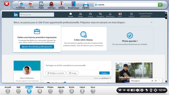169x95 pixels.
Task: Open Messagerie panel settings gear
Action: click(x=156, y=81)
